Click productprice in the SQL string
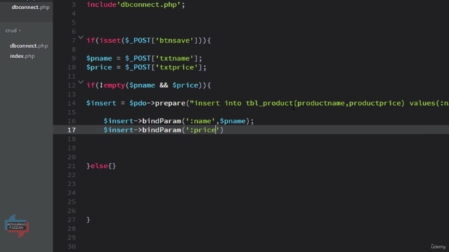 tap(375, 103)
